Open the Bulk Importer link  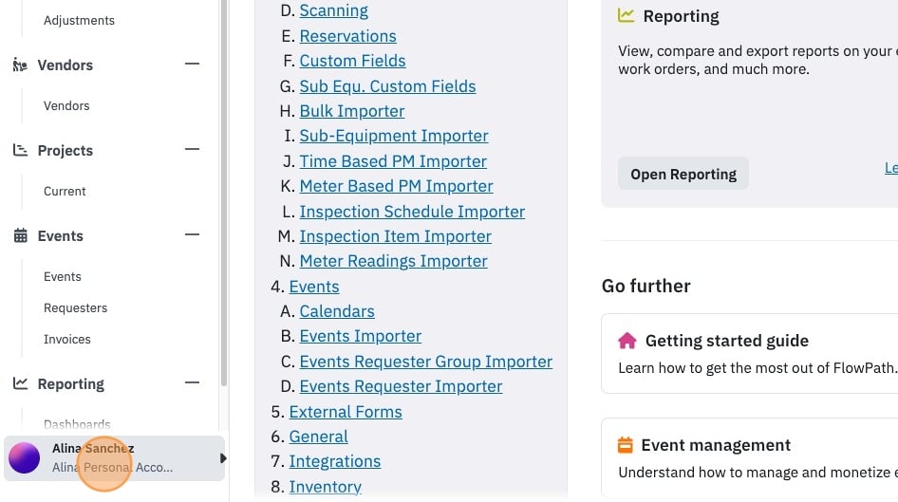coord(351,111)
